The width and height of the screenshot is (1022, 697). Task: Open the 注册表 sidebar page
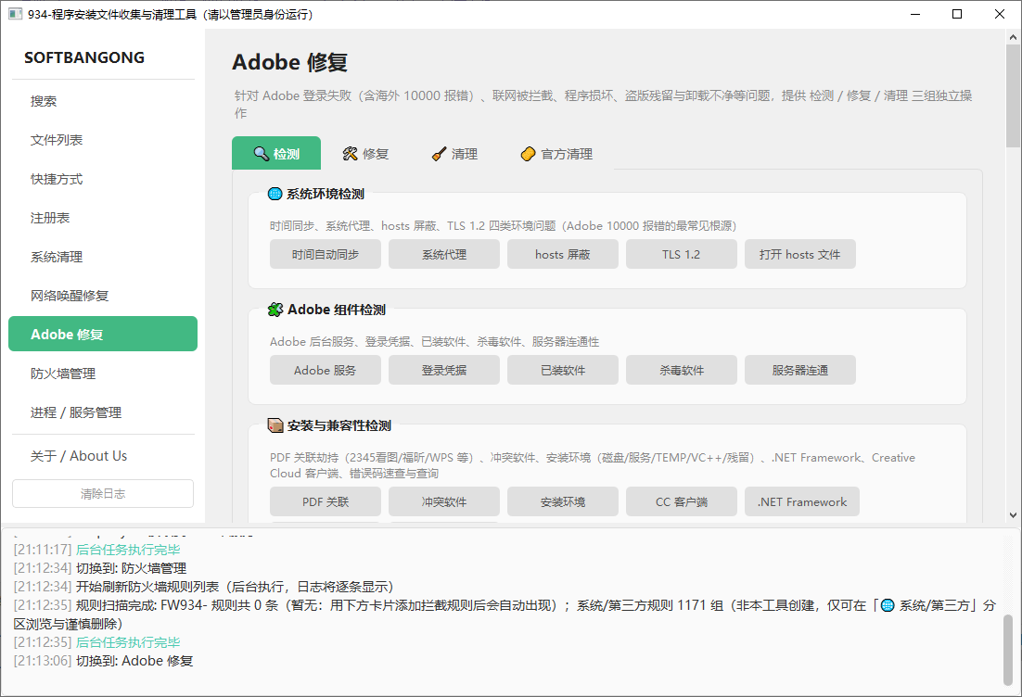click(x=103, y=218)
